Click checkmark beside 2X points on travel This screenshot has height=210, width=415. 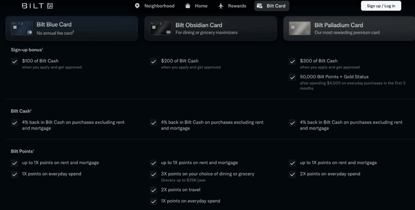point(154,190)
